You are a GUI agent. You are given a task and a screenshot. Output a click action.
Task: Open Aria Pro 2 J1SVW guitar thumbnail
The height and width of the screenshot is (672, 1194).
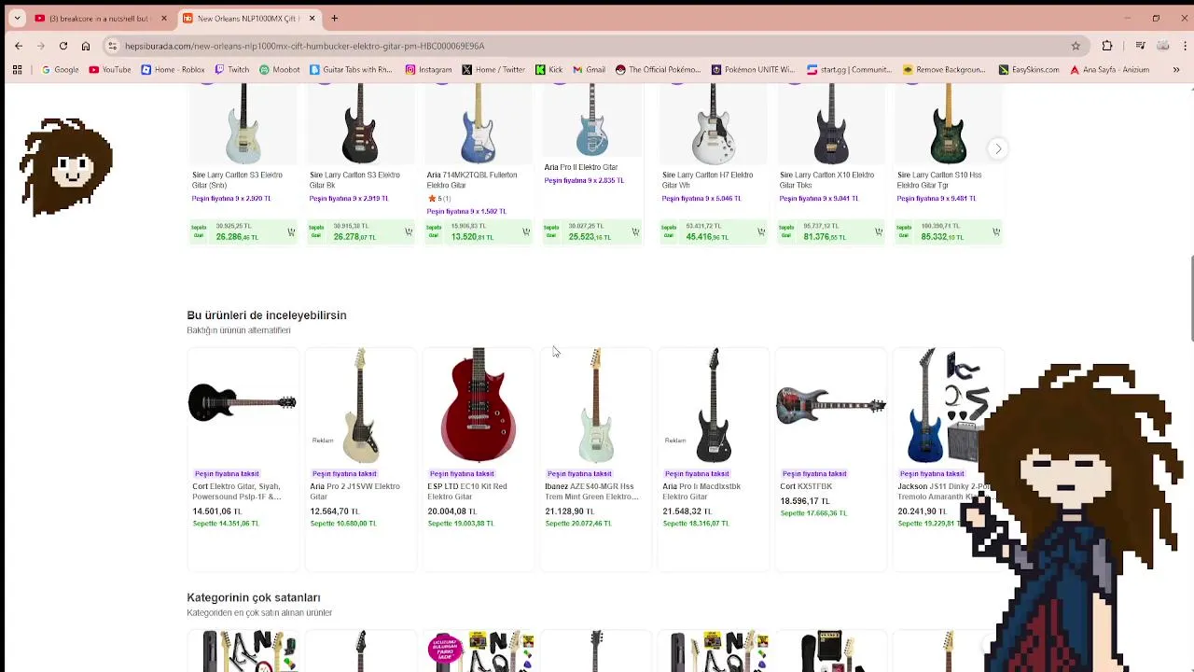point(360,406)
